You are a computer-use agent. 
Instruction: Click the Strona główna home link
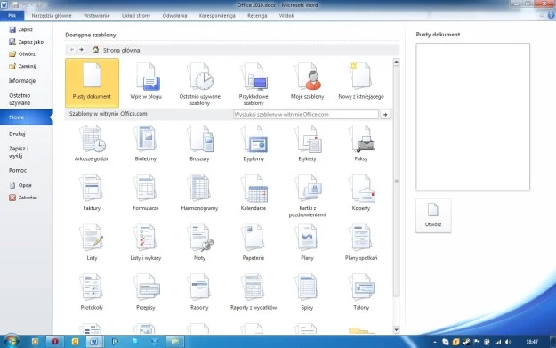pyautogui.click(x=116, y=50)
